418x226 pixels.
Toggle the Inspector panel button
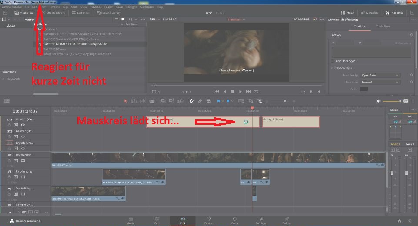394,13
